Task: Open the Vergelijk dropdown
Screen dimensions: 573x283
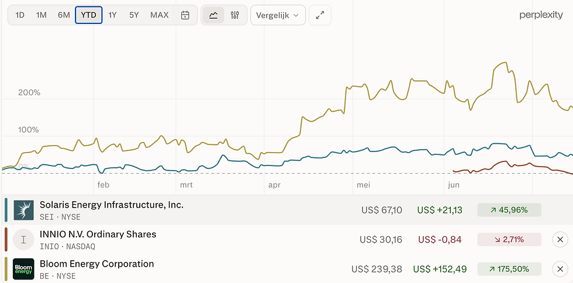Action: click(x=278, y=15)
